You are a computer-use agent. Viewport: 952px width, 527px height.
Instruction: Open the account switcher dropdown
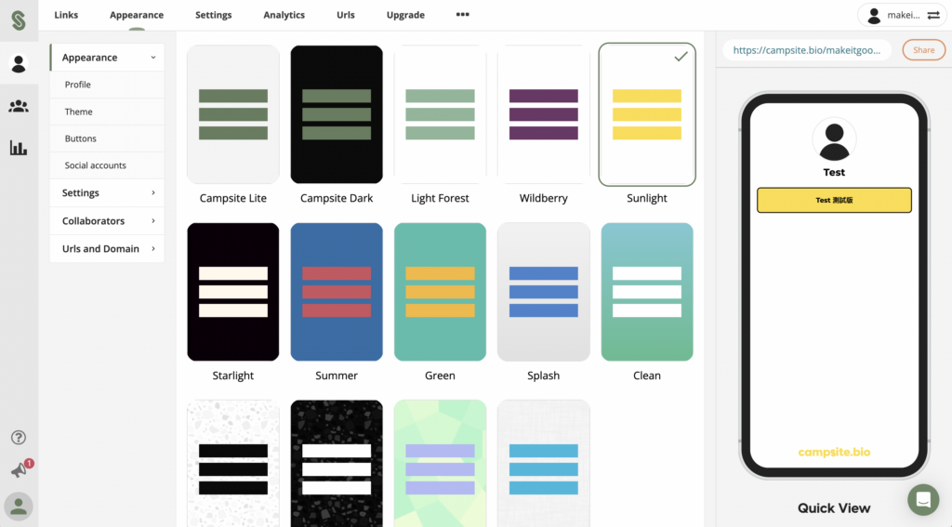901,16
